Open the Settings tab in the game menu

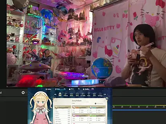pos(100,94)
